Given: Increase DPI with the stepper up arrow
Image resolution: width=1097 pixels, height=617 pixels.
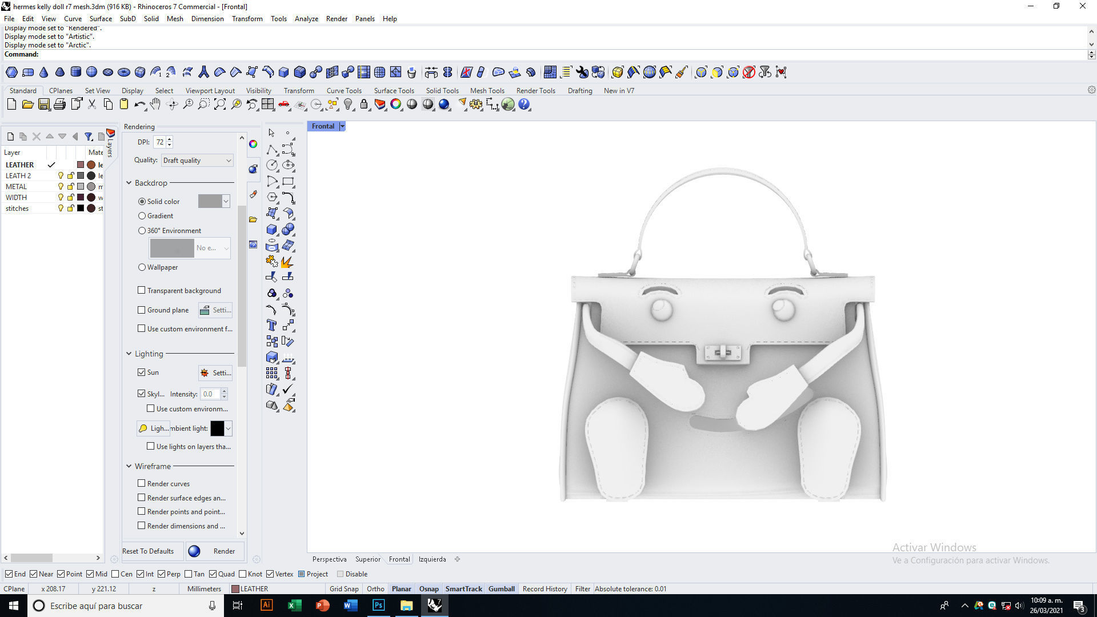Looking at the screenshot, I should pyautogui.click(x=169, y=139).
